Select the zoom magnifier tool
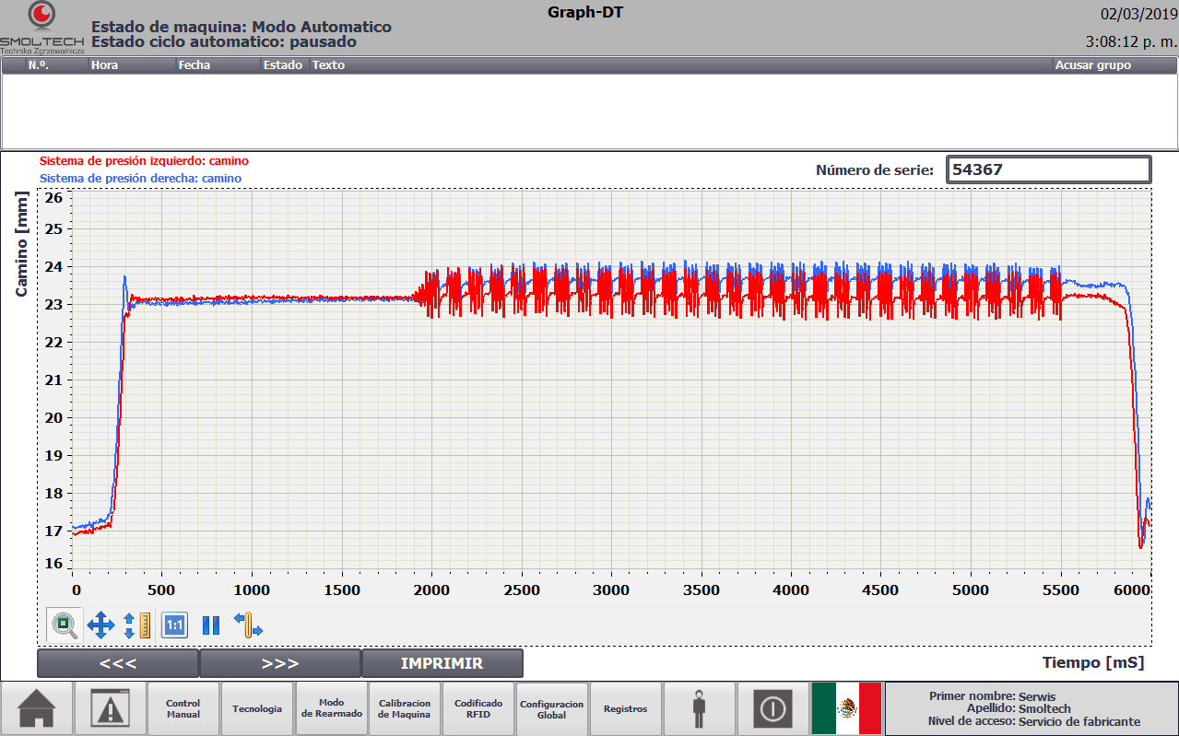Screen dimensions: 1179x736 65,625
